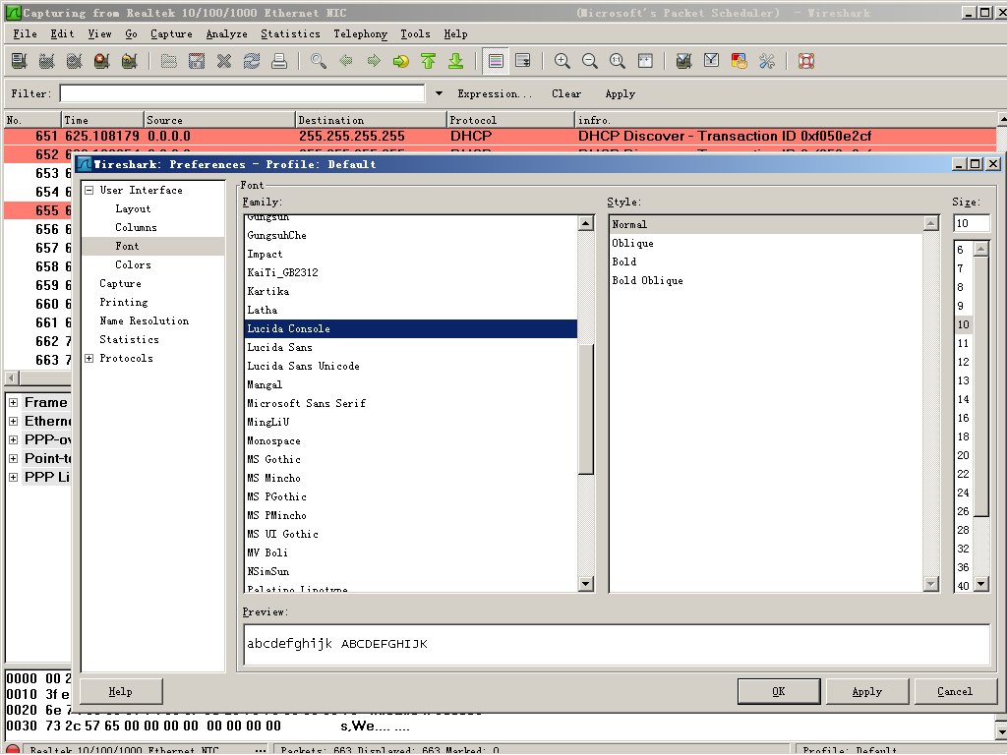The image size is (1007, 755).
Task: Choose Monospace font family
Action: [411, 440]
